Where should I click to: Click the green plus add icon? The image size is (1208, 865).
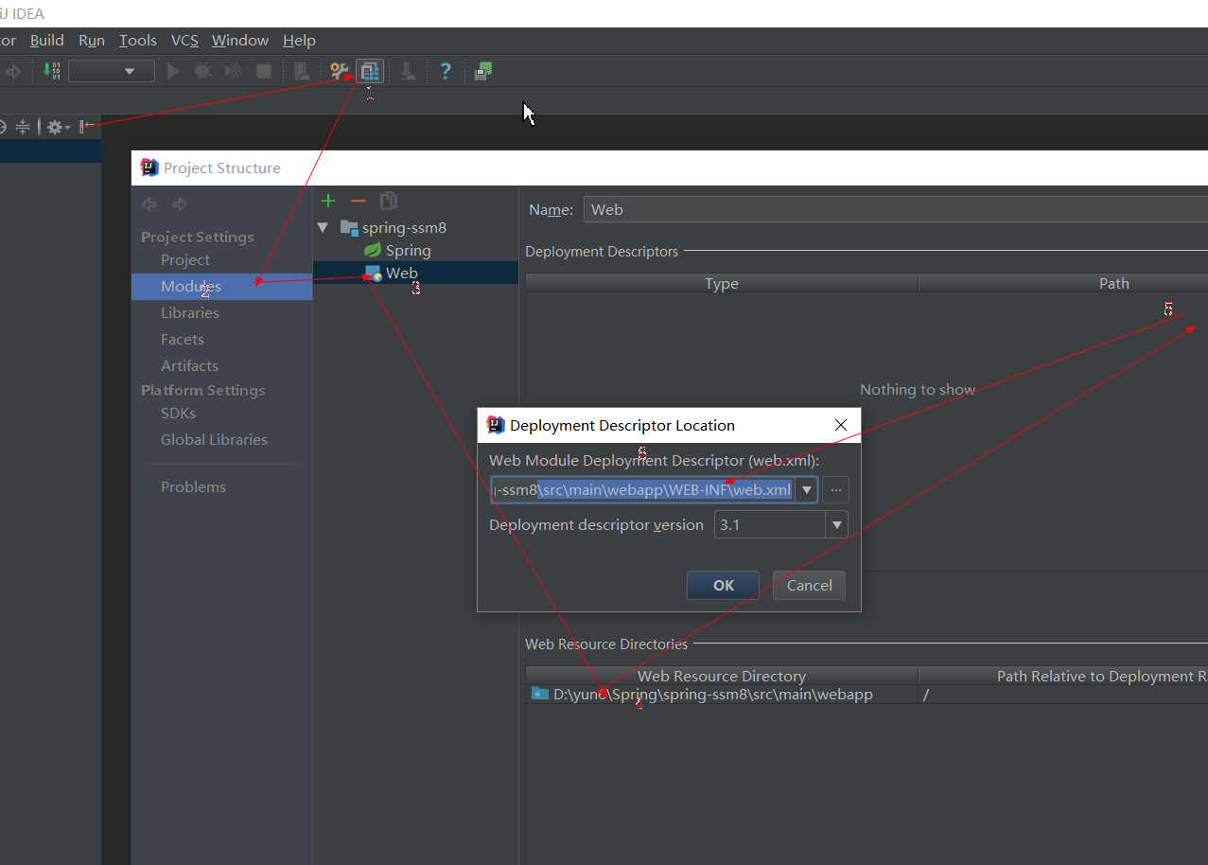[x=328, y=201]
